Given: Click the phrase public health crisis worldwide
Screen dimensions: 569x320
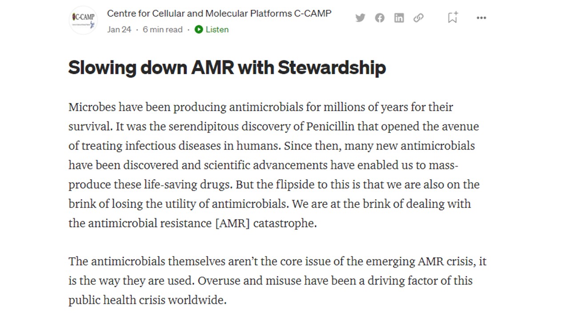Looking at the screenshot, I should (148, 300).
